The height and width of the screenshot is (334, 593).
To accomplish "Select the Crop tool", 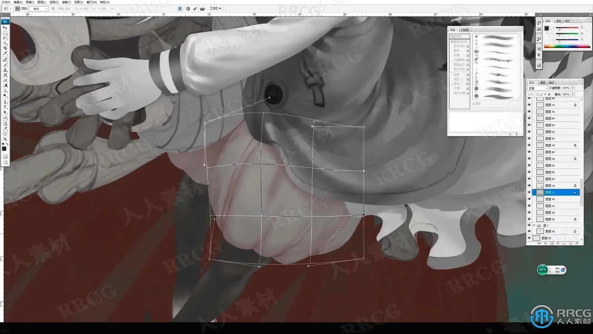I will tap(5, 48).
